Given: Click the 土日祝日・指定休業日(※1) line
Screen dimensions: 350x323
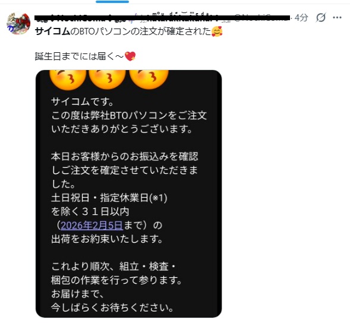Looking at the screenshot, I should (109, 198).
